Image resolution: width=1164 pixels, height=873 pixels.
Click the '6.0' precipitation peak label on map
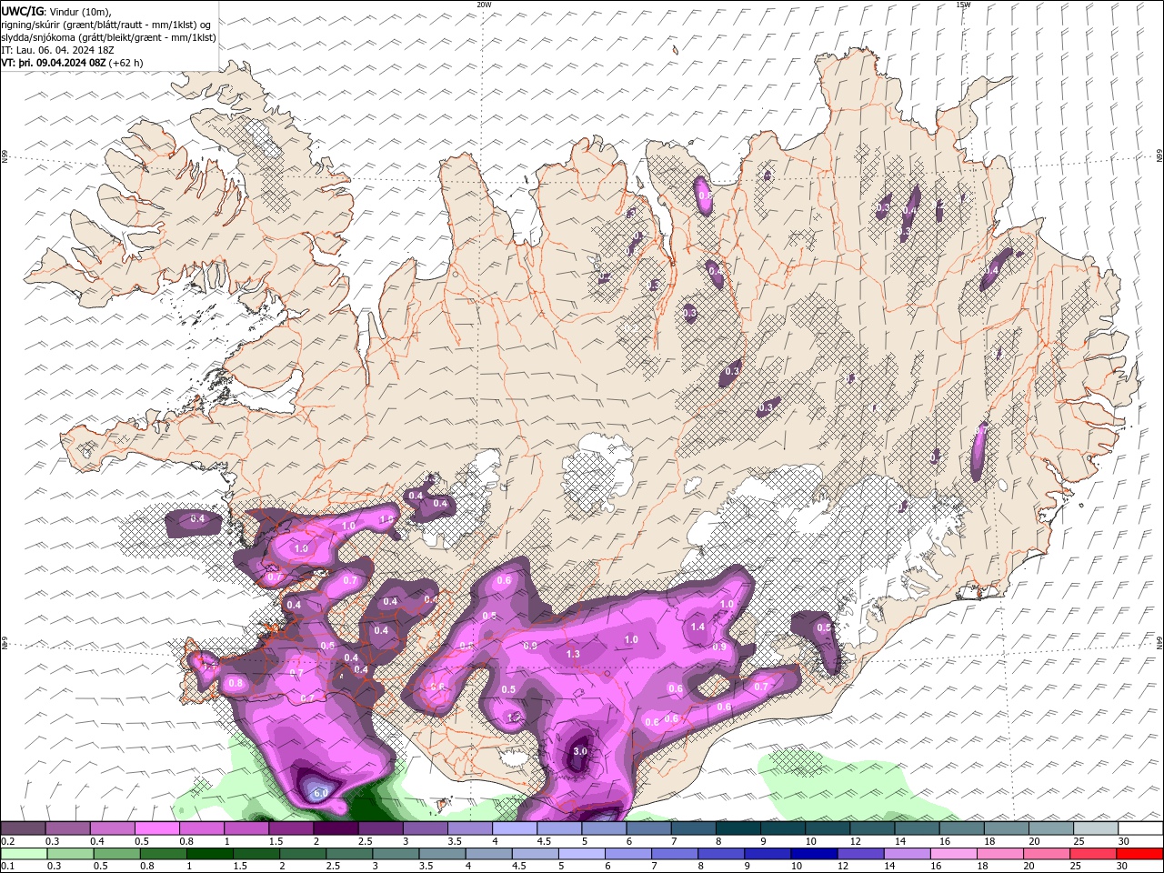(x=320, y=793)
